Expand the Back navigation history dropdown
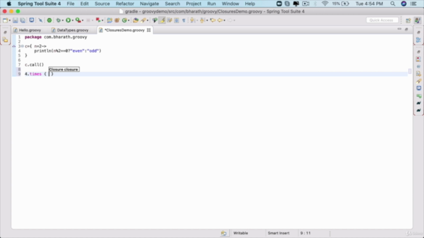Image resolution: width=424 pixels, height=238 pixels. point(225,20)
